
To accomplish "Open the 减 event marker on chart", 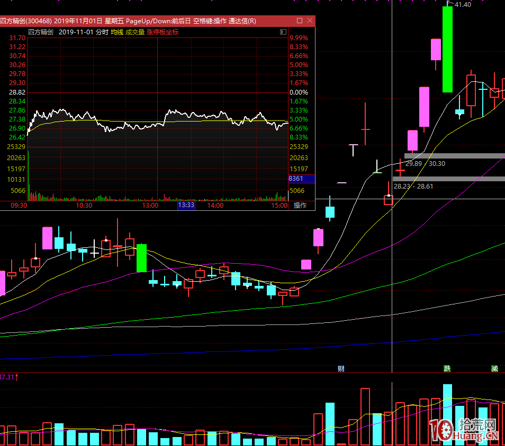I will [495, 368].
